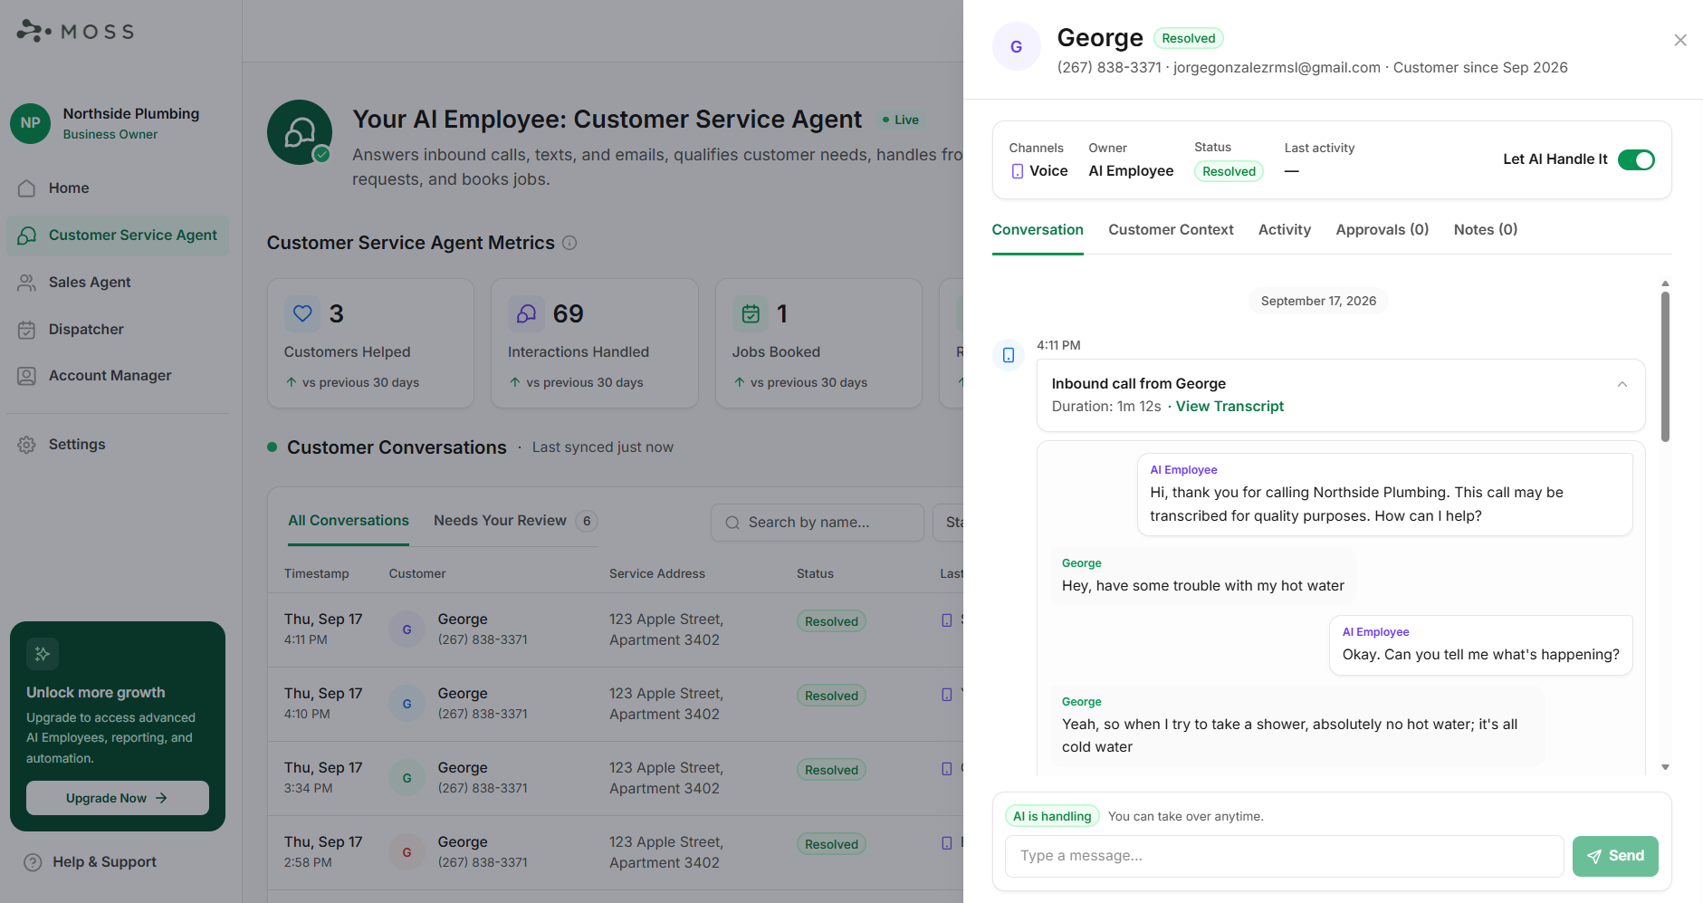Click the sparkle icon in upgrade card
The image size is (1703, 903).
pos(43,654)
